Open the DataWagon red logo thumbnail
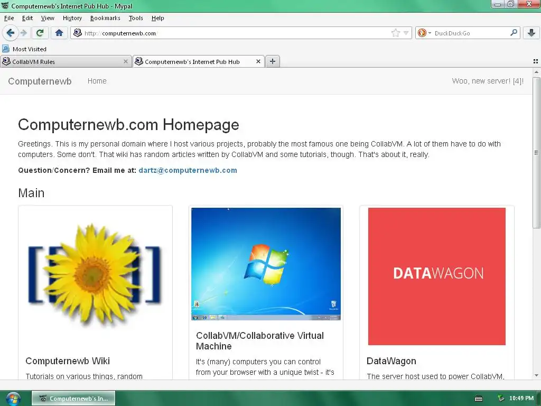The image size is (541, 406). (x=437, y=276)
